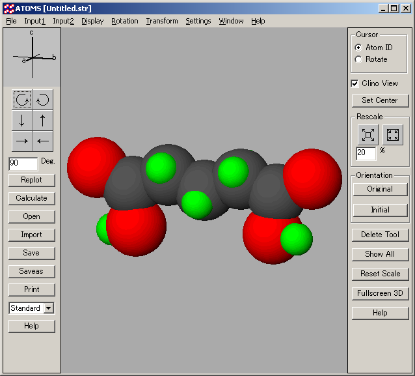Image resolution: width=415 pixels, height=376 pixels.
Task: Click the left arrow rotation button
Action: [x=42, y=141]
